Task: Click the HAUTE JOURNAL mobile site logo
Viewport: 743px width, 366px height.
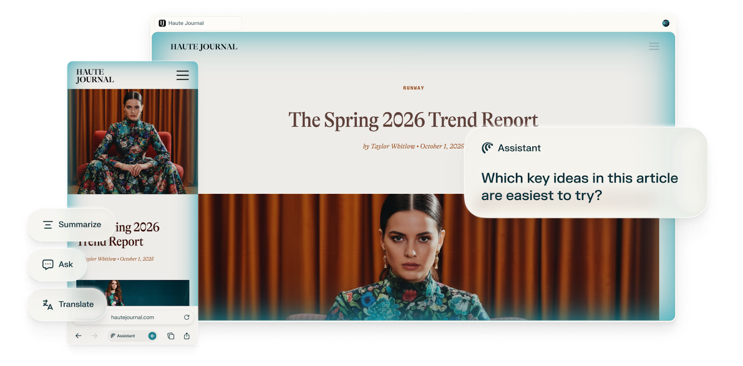Action: point(95,76)
